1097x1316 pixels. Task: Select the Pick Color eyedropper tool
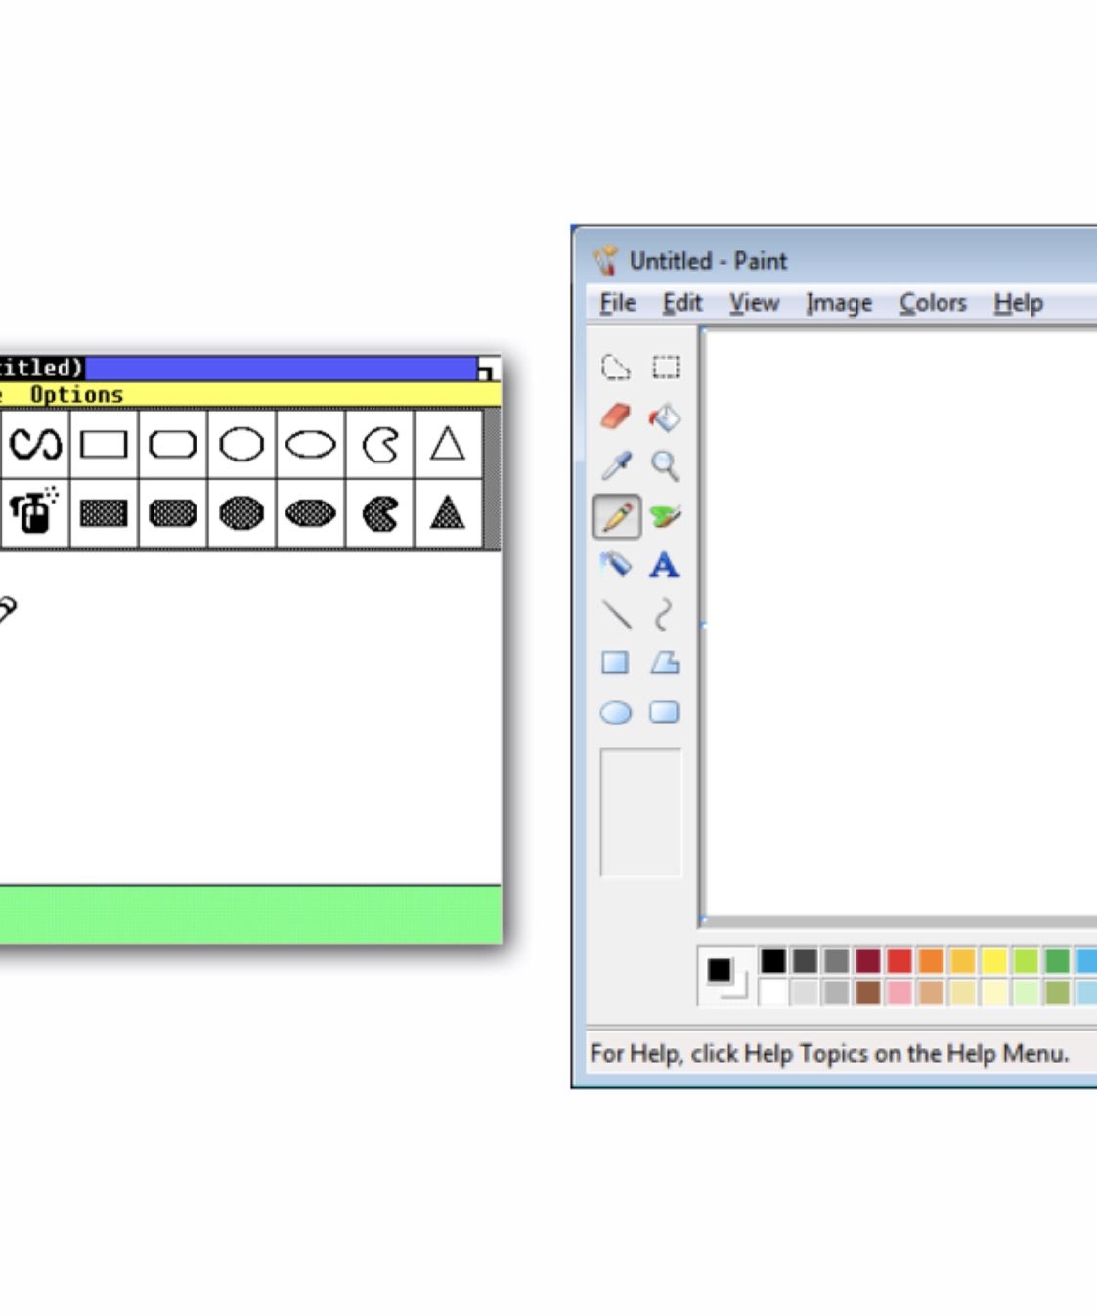click(x=615, y=466)
